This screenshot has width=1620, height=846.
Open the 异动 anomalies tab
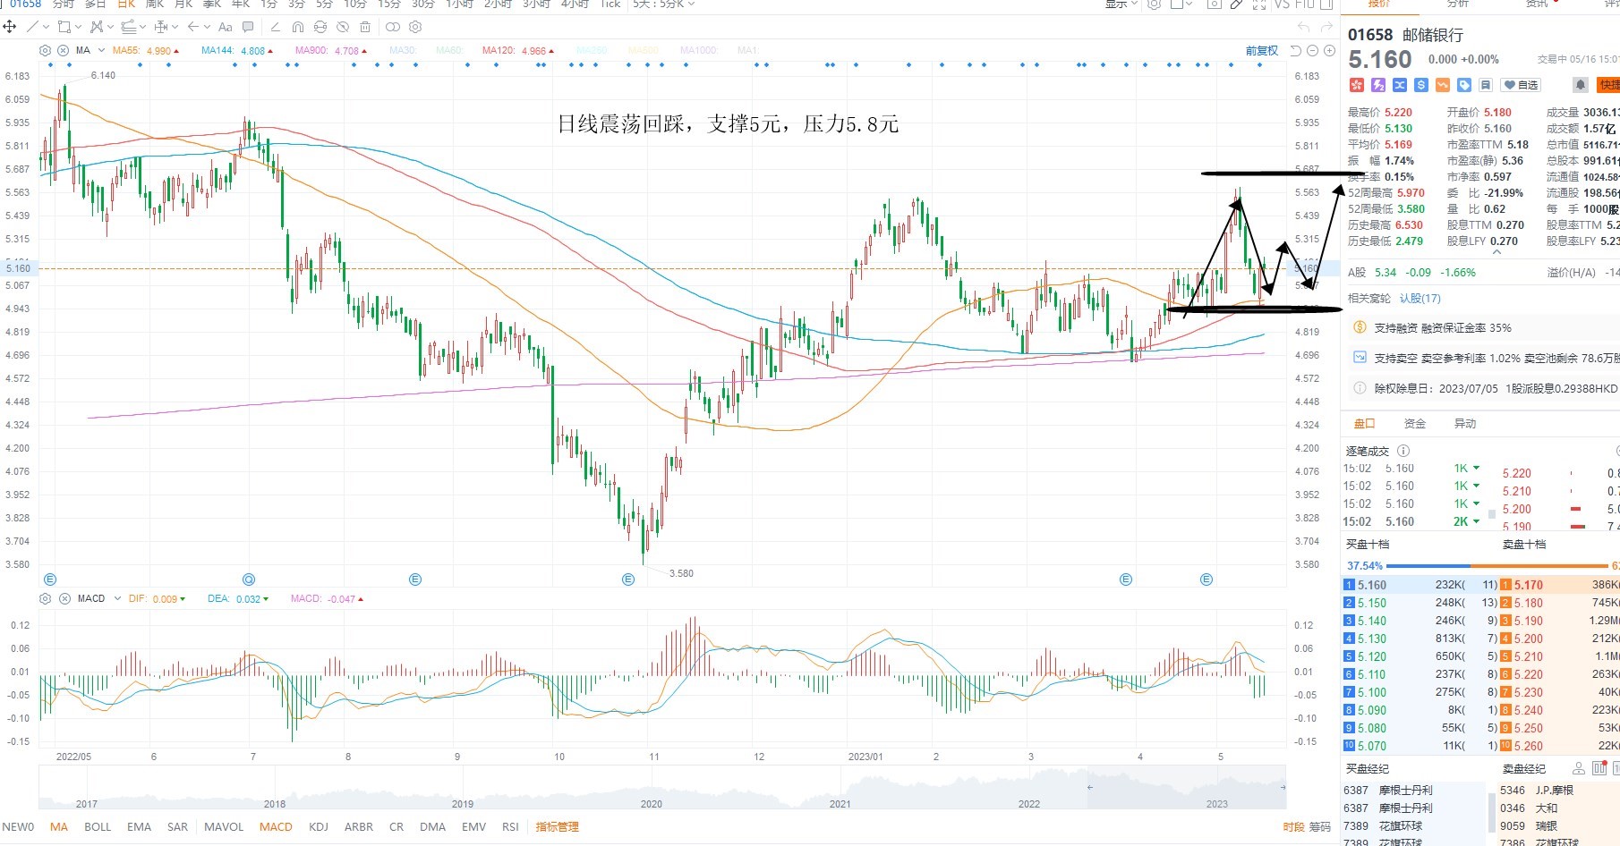pyautogui.click(x=1465, y=424)
